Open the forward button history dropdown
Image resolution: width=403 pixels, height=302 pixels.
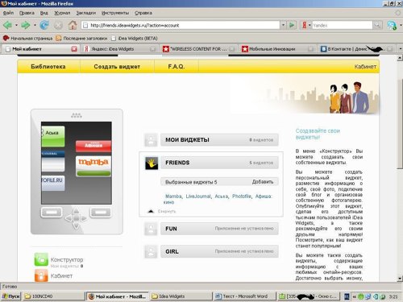(x=35, y=26)
